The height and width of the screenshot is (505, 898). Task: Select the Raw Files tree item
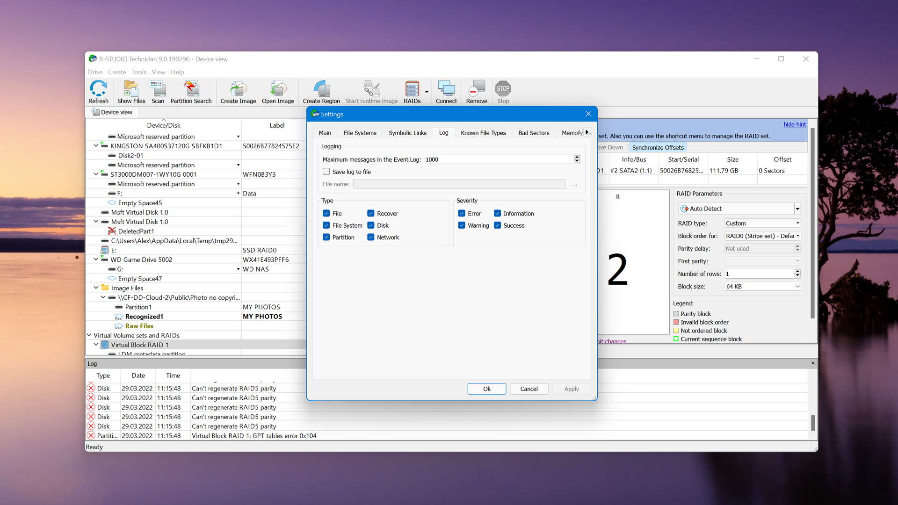coord(139,326)
